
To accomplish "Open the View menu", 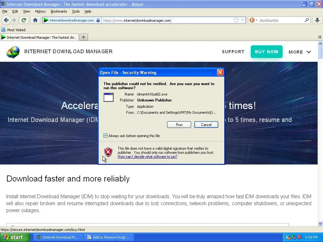I will (x=26, y=11).
